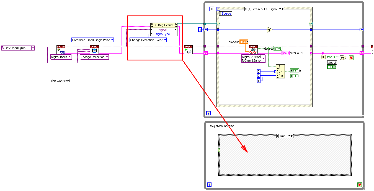Select the 1 index numeric constant
This screenshot has height=191, width=374.
259,81
